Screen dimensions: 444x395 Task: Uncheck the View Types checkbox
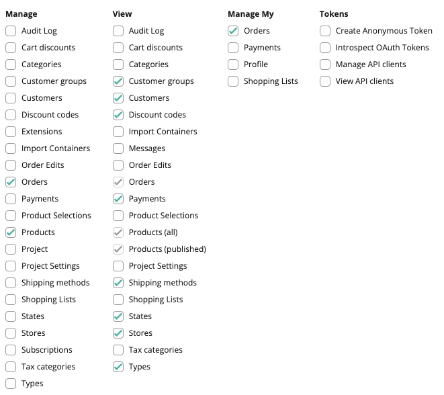point(118,367)
